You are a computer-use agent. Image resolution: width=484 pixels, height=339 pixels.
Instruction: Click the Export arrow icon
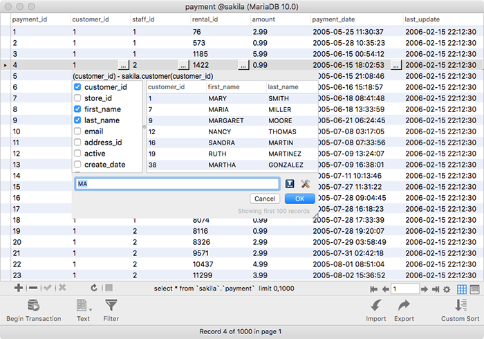(404, 305)
